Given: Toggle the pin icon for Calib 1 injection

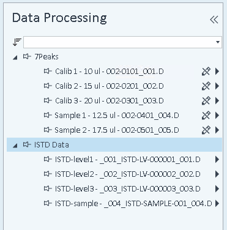Looking at the screenshot, I should [206, 72].
